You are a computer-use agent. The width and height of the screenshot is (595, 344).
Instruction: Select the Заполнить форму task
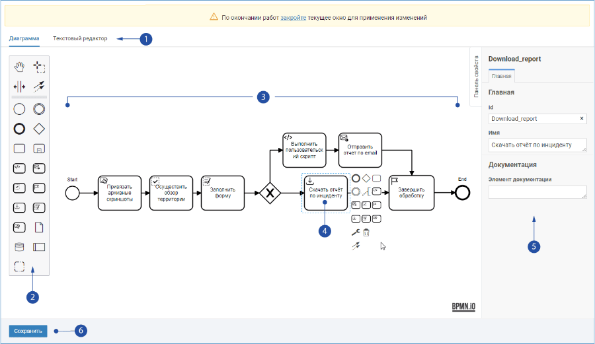click(223, 193)
